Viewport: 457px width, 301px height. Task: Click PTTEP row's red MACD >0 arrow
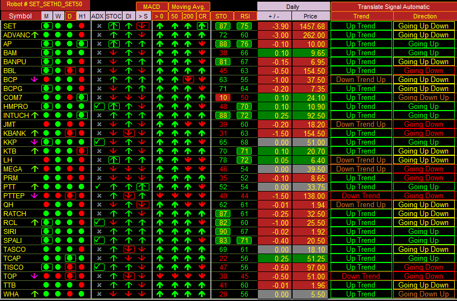click(x=160, y=195)
